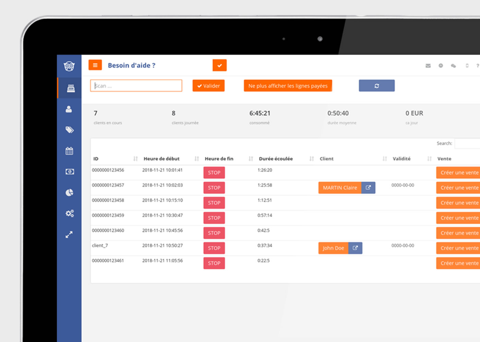Open the calendar icon in sidebar
Viewport: 480px width, 342px height.
[69, 151]
